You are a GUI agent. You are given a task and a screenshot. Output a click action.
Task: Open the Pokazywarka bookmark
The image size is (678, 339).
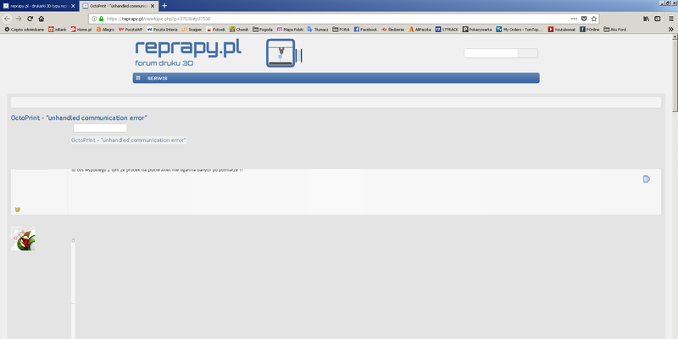tap(477, 30)
